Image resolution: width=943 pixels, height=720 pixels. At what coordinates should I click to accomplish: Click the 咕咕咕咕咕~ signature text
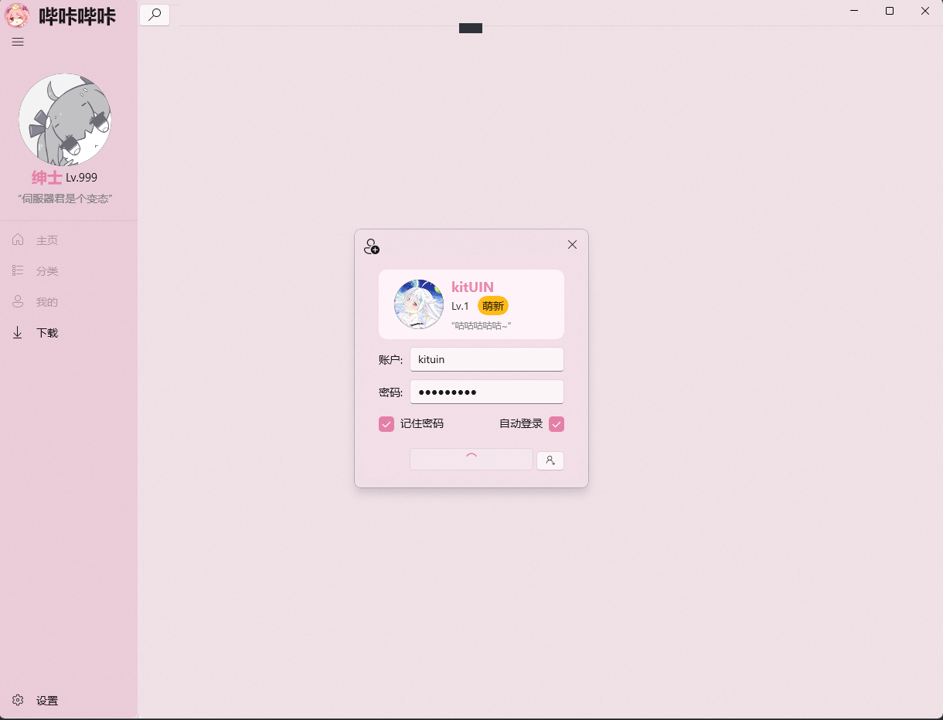(482, 326)
